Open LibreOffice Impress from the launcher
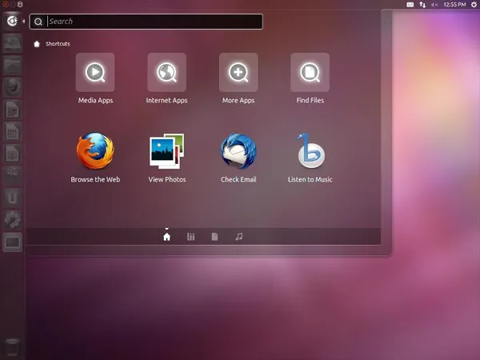Viewport: 480px width, 360px height. (x=12, y=154)
